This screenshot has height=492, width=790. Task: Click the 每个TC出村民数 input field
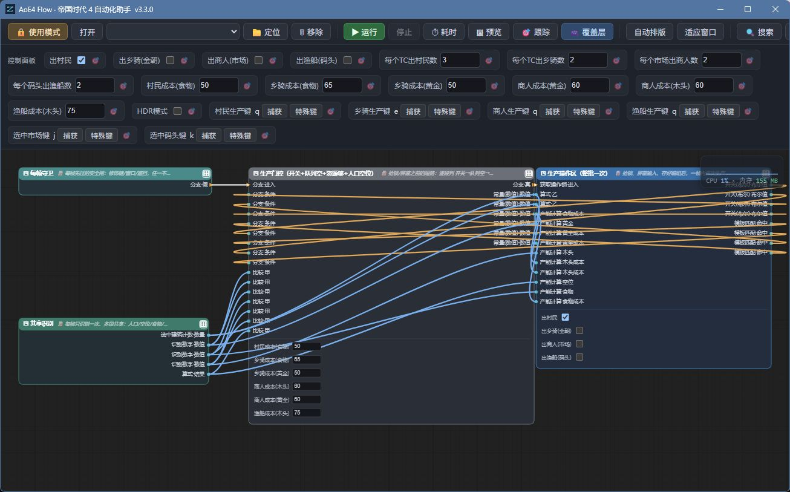tap(460, 60)
